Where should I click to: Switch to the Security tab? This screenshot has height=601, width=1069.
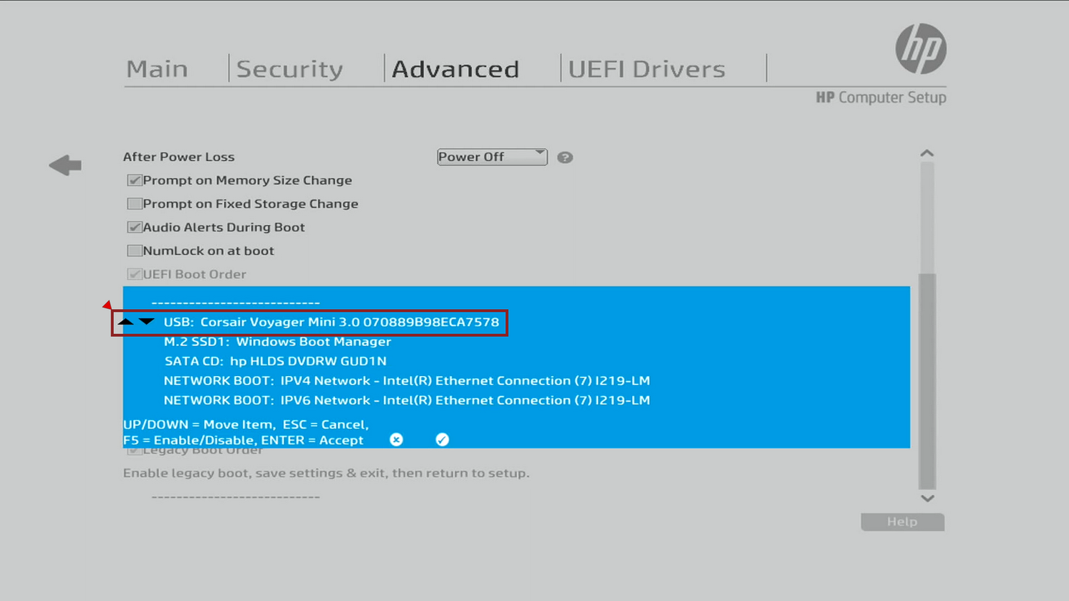click(x=289, y=68)
